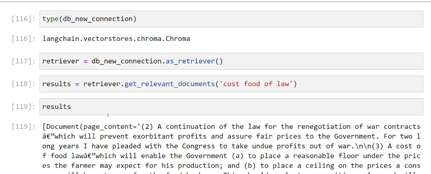Click the green type keyword in cell 116

point(51,19)
